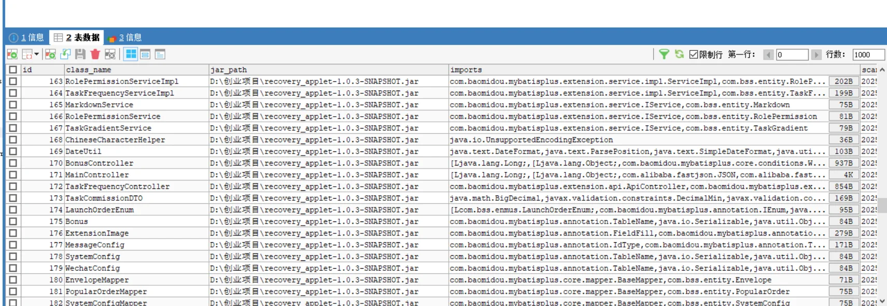This screenshot has width=887, height=306.
Task: Click the next page right arrow
Action: (x=816, y=54)
